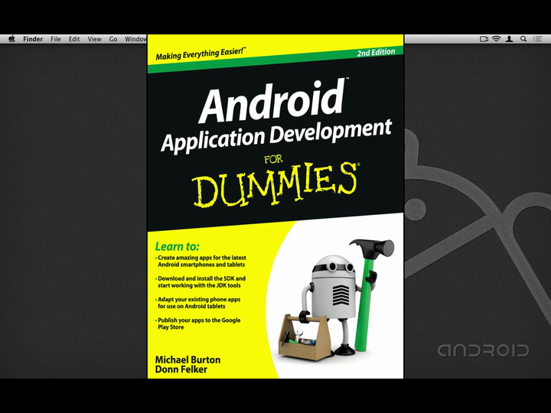This screenshot has width=551, height=413.
Task: Open the Edit menu
Action: [74, 39]
